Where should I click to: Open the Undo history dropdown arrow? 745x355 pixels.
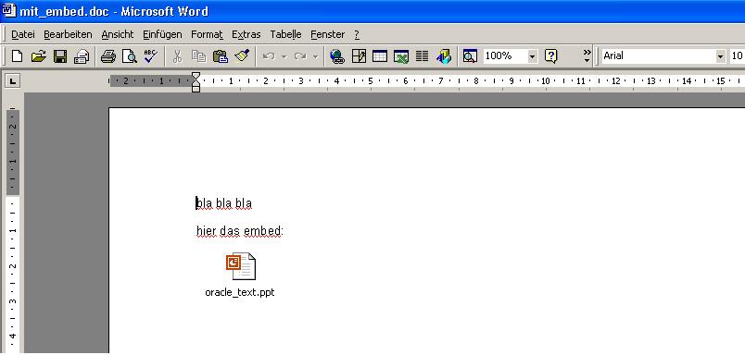(284, 56)
